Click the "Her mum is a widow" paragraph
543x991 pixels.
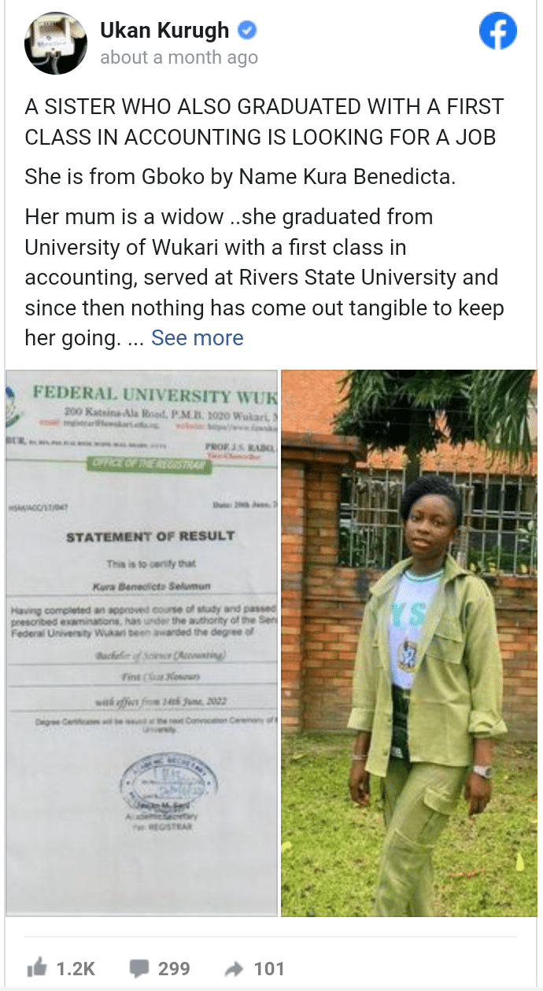[x=261, y=277]
